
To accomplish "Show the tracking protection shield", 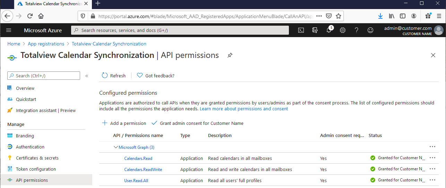I will pos(83,16).
